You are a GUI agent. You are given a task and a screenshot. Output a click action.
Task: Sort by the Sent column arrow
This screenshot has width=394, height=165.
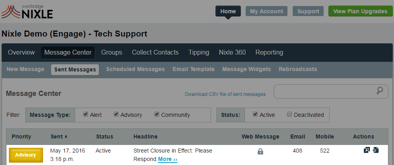(66, 137)
